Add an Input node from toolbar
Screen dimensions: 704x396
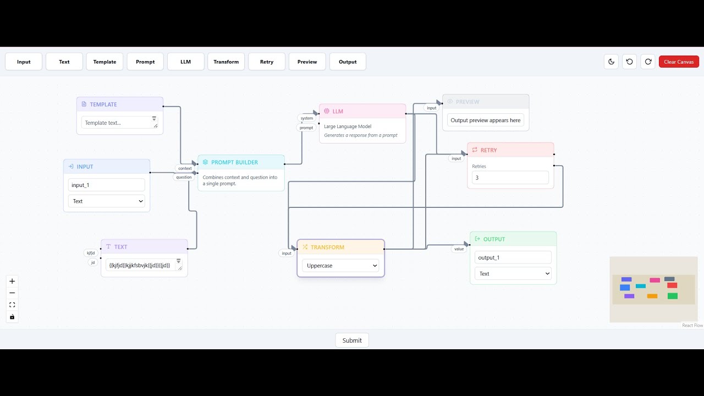coord(24,62)
